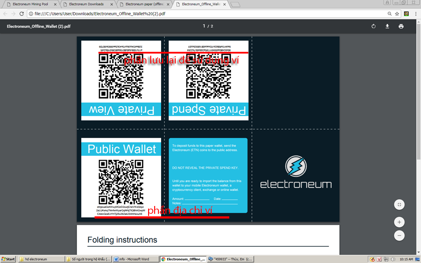Mute system audio via speaker tray icon
The image size is (421, 263).
[x=392, y=259]
